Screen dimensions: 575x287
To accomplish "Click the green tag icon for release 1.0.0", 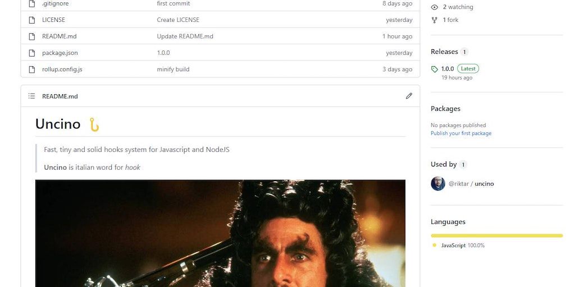I will [435, 69].
